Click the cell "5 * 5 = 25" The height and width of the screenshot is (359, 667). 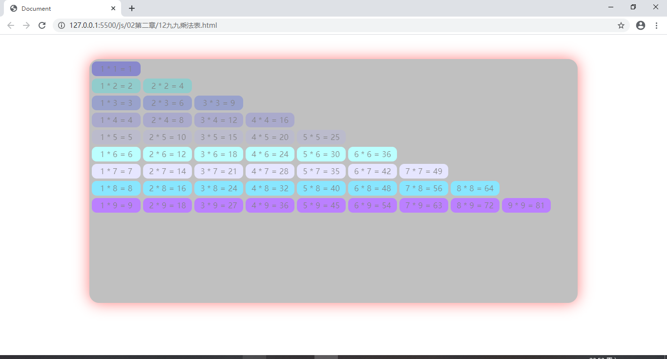tap(321, 137)
